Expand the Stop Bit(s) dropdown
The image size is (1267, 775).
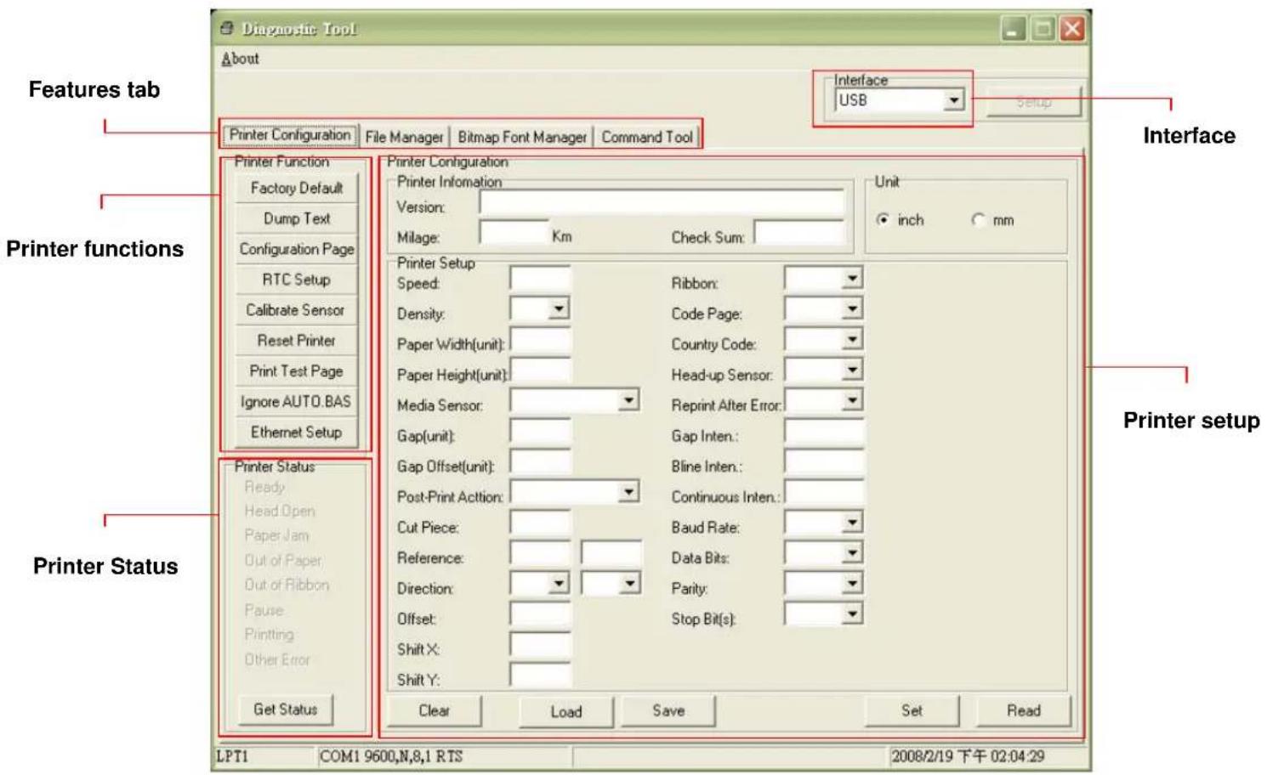point(852,614)
